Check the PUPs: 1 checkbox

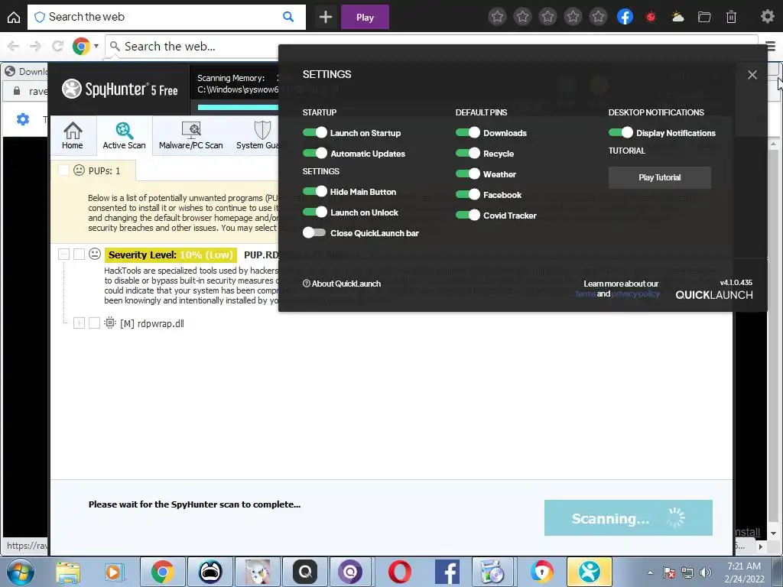pyautogui.click(x=64, y=170)
